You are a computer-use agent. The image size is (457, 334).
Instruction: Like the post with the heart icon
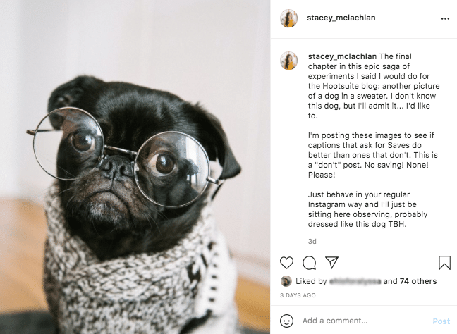pos(286,263)
